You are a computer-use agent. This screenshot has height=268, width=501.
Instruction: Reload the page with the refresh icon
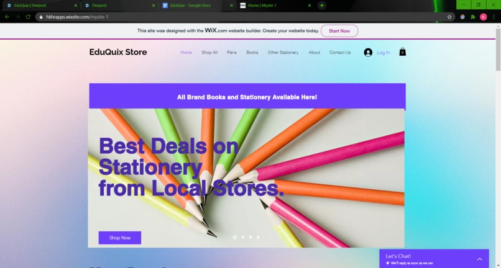click(x=28, y=17)
